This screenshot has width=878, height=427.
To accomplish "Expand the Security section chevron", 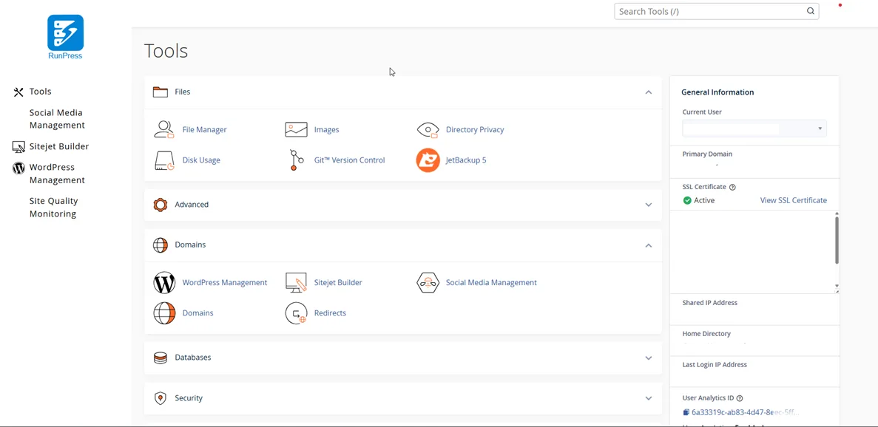I will tap(649, 398).
